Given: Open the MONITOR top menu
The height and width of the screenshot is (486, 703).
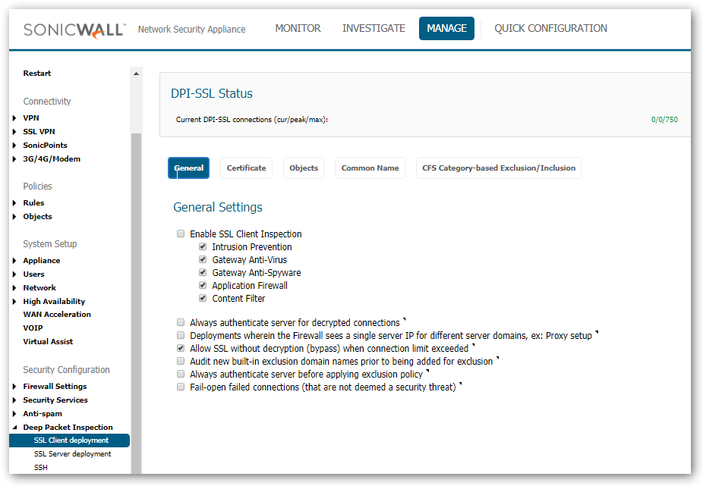Looking at the screenshot, I should point(298,29).
